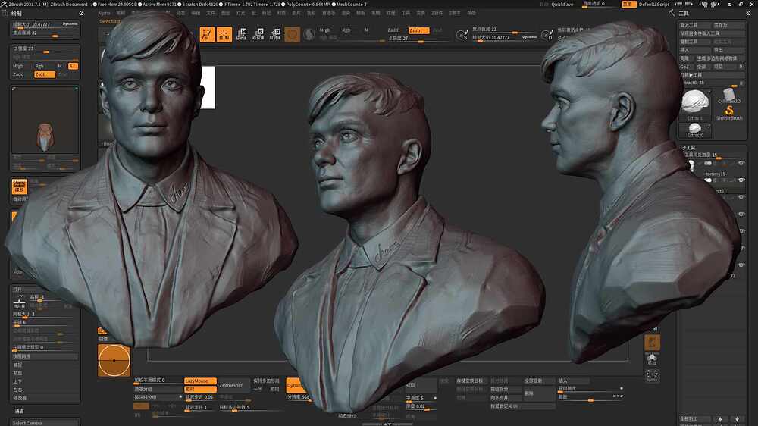This screenshot has width=758, height=426.
Task: Expand the 左右 section in left panel
Action: coord(17,390)
